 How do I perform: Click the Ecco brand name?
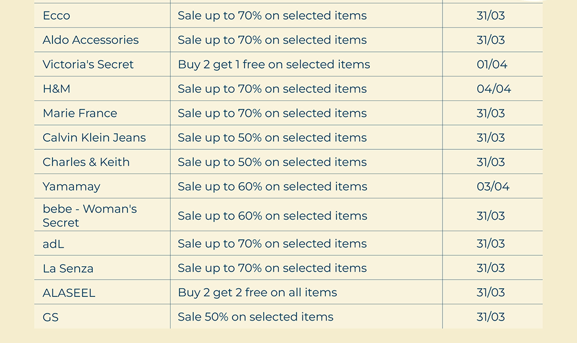tap(57, 16)
